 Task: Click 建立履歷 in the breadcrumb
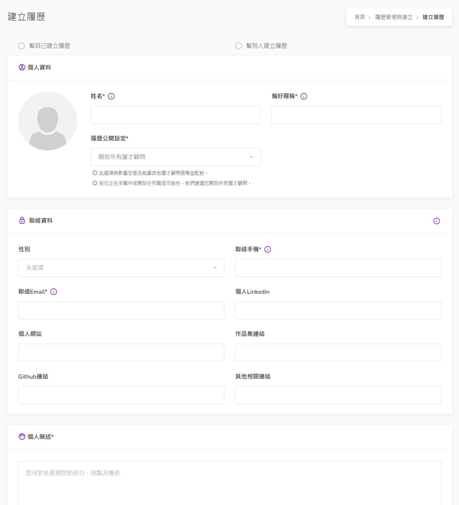click(x=433, y=17)
